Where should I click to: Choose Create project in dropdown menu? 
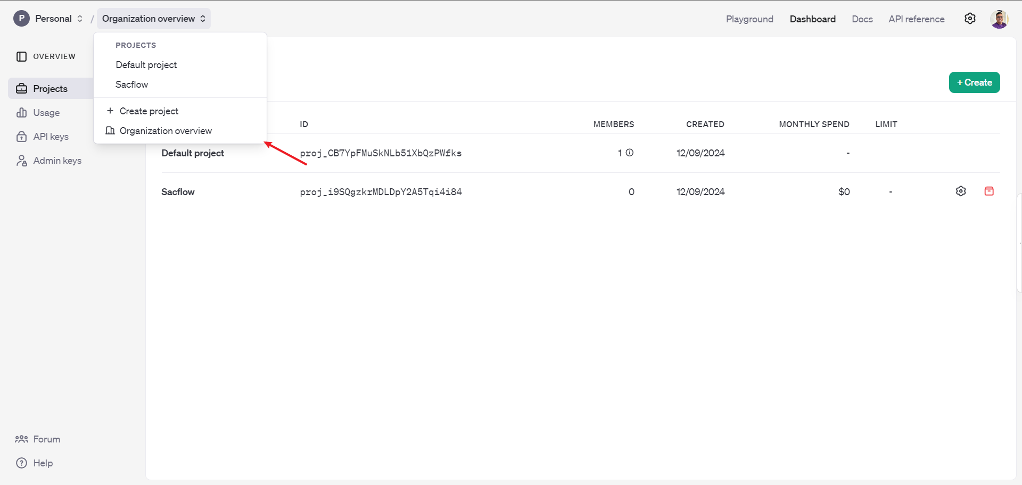pyautogui.click(x=149, y=111)
